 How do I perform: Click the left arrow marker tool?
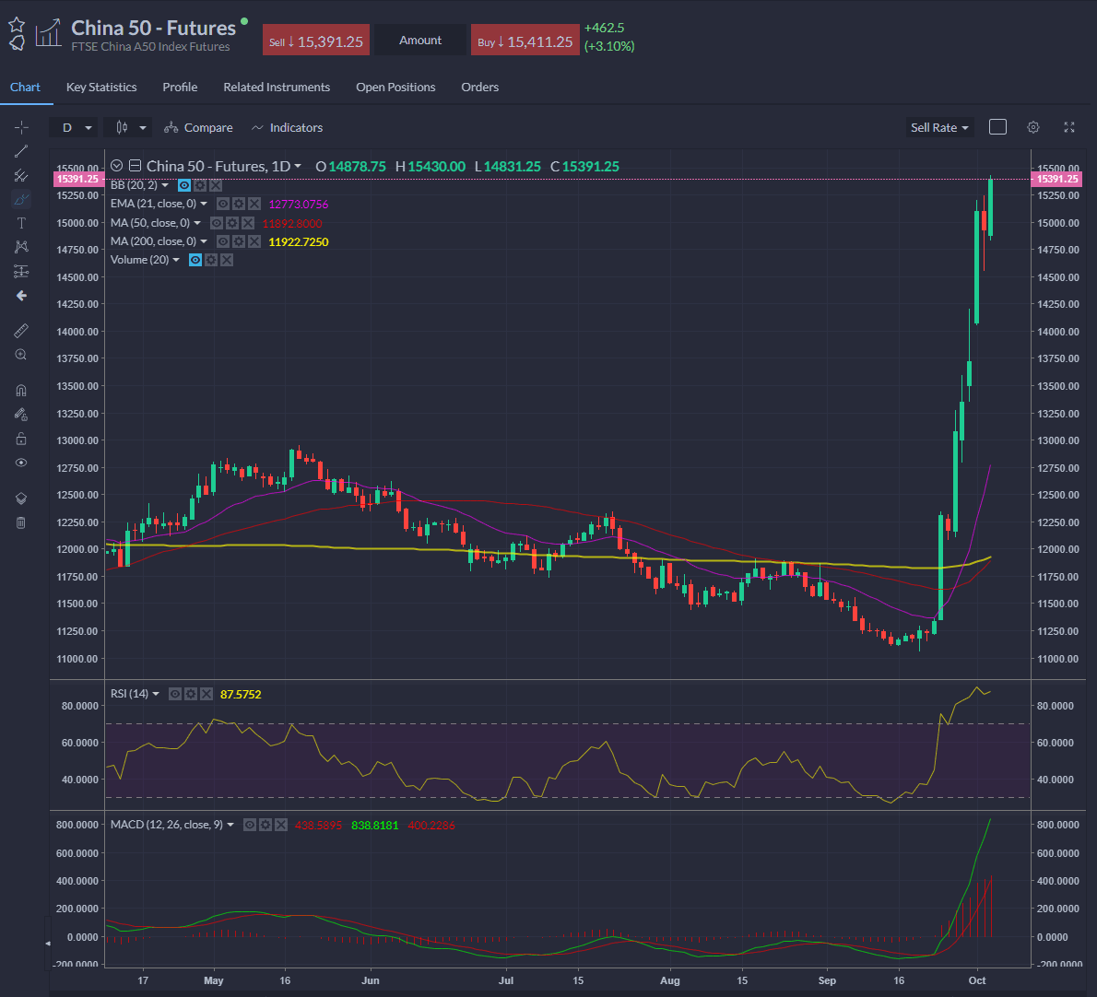pyautogui.click(x=21, y=296)
